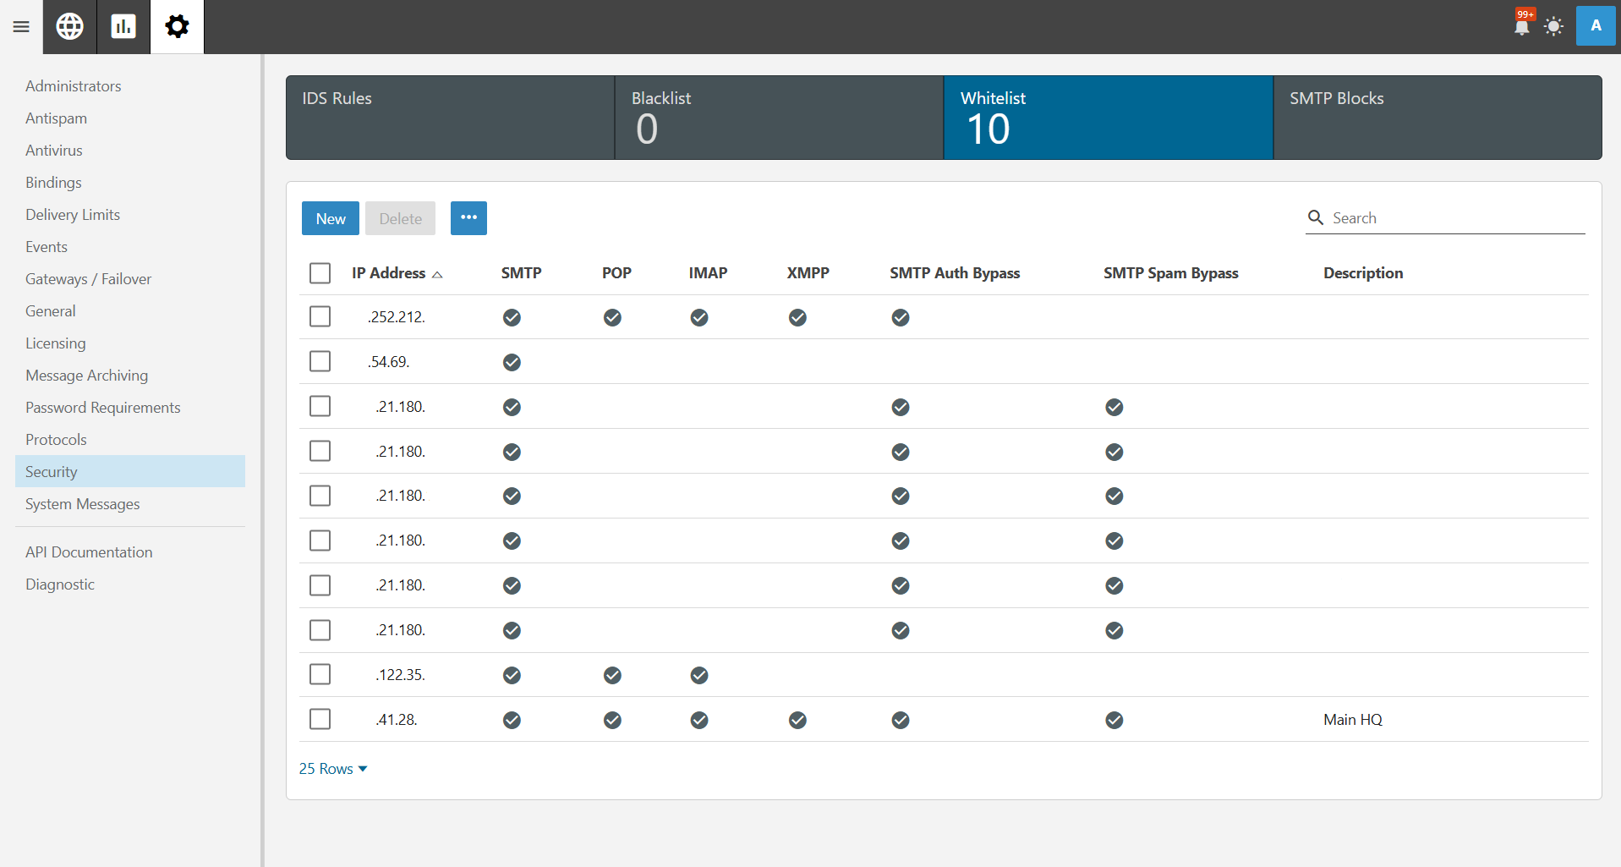Select the checkbox for the Main HQ row
Screen dimensions: 1621x867
(x=320, y=719)
